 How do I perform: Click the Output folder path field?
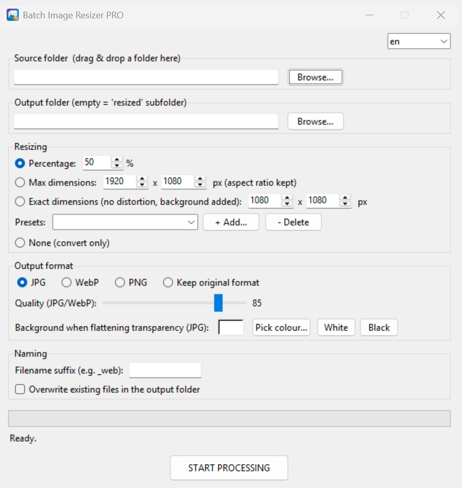tap(146, 121)
